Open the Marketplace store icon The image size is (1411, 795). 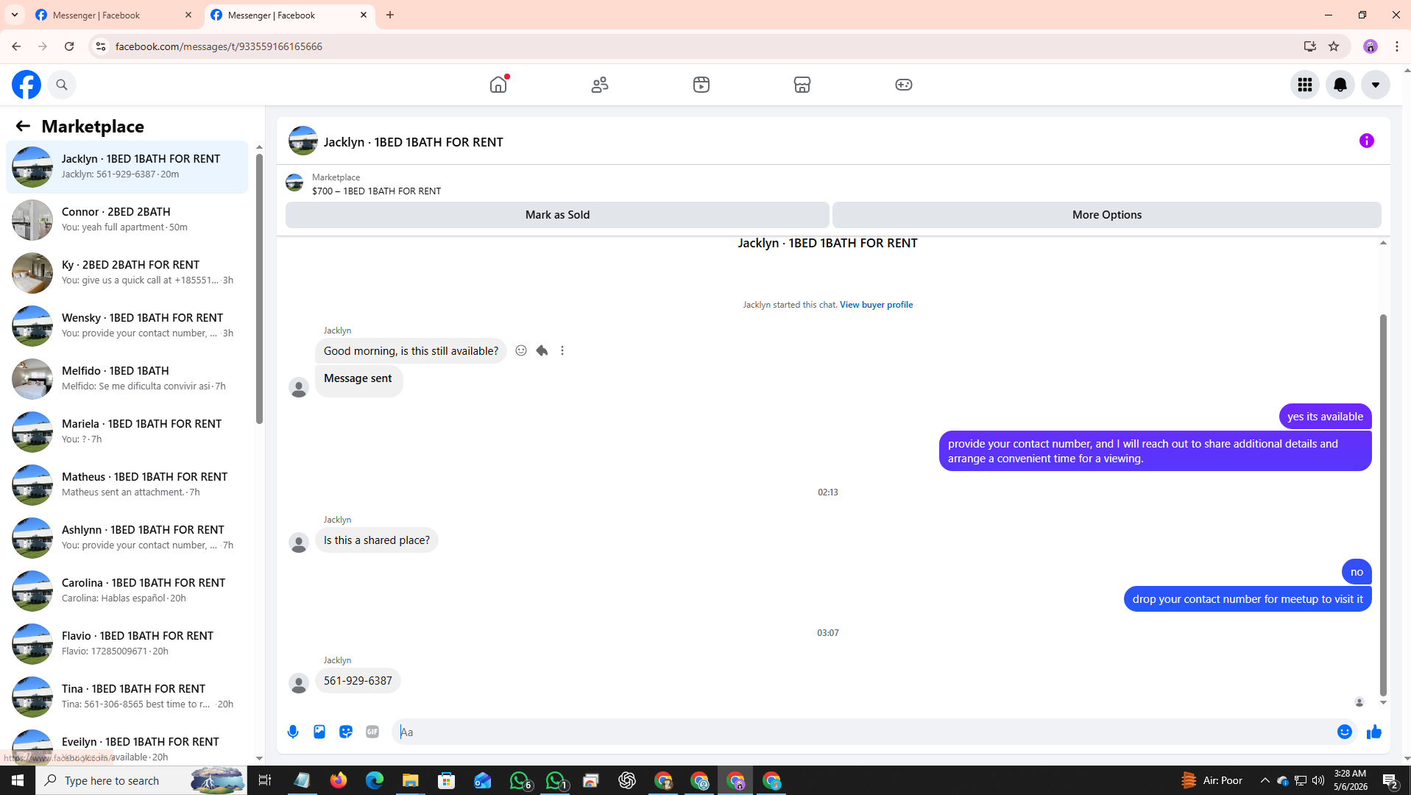pyautogui.click(x=802, y=85)
